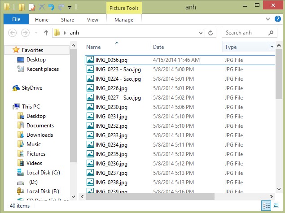Image resolution: width=285 pixels, height=213 pixels.
Task: Click the magnifier search icon
Action: point(271,33)
